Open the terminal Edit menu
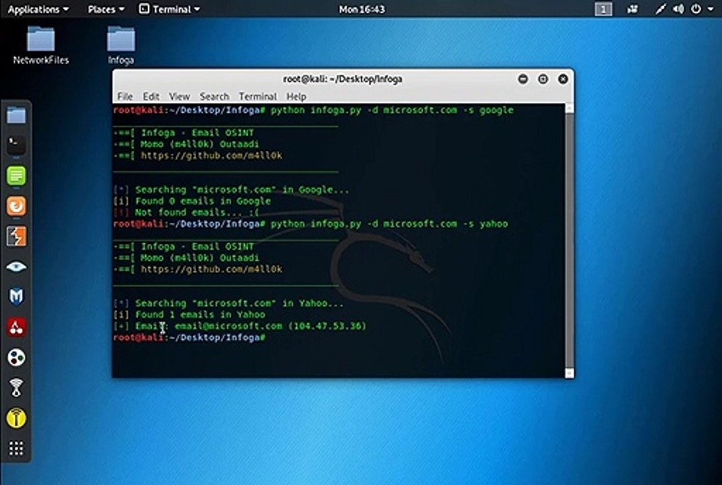 pyautogui.click(x=151, y=96)
